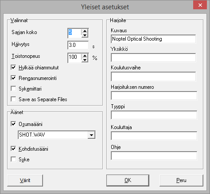Image resolution: width=210 pixels, height=194 pixels.
Task: Enable Syke sound checkbox
Action: coord(13,160)
